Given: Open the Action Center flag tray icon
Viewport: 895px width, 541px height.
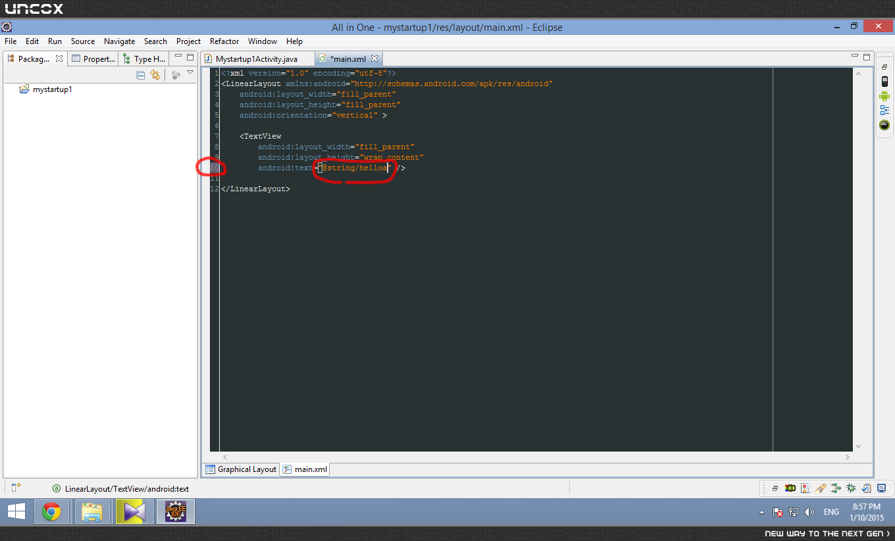Looking at the screenshot, I should coord(778,512).
